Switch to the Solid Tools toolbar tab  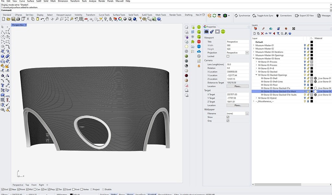click(x=134, y=14)
